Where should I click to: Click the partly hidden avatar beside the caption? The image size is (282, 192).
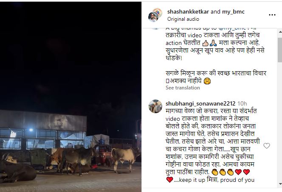click(155, 29)
